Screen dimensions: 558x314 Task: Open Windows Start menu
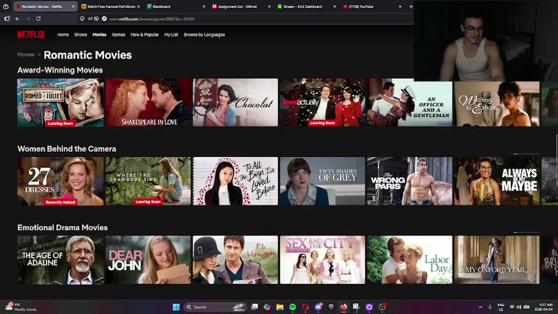tap(176, 307)
